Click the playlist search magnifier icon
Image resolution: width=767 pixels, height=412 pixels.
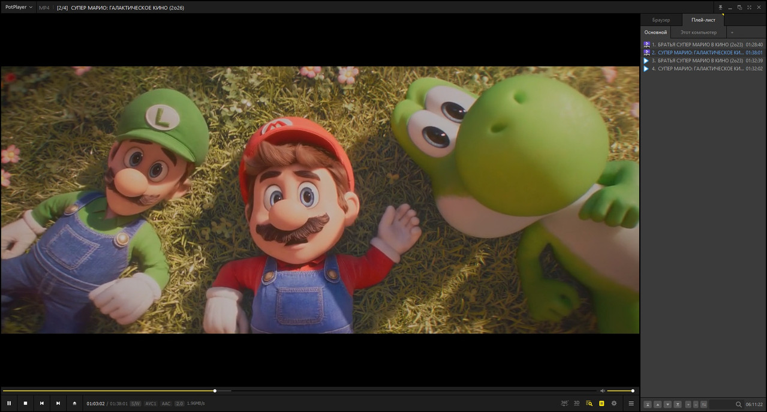(x=739, y=404)
